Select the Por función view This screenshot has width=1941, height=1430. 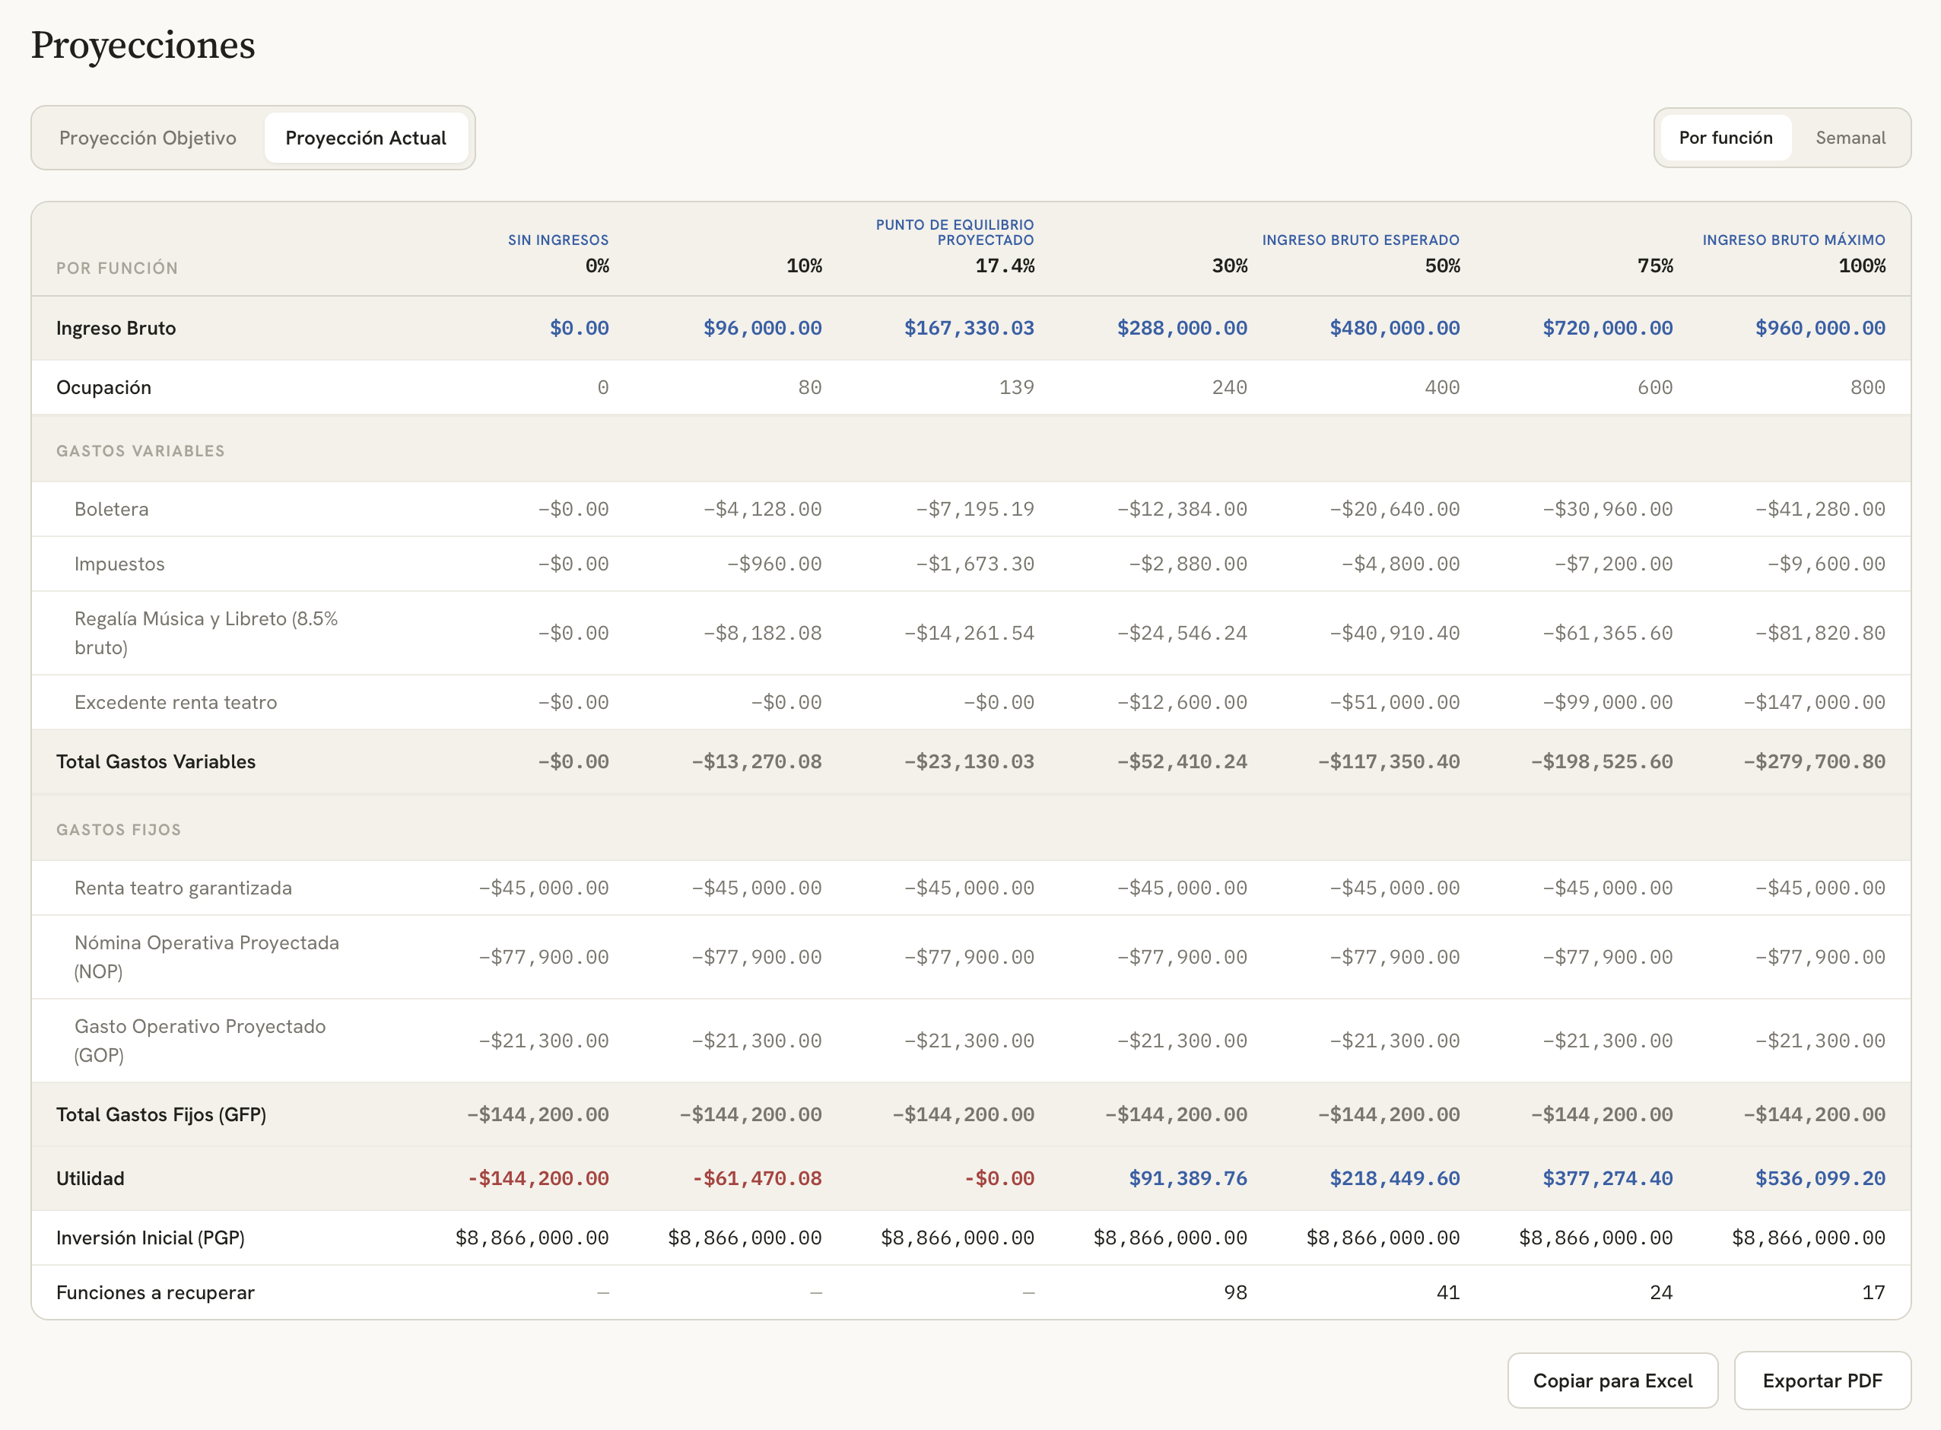[x=1726, y=138]
